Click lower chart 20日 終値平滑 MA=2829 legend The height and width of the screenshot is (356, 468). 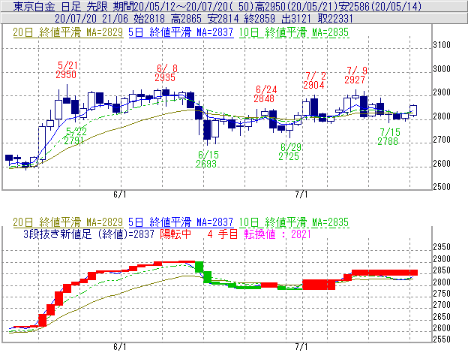click(x=67, y=222)
